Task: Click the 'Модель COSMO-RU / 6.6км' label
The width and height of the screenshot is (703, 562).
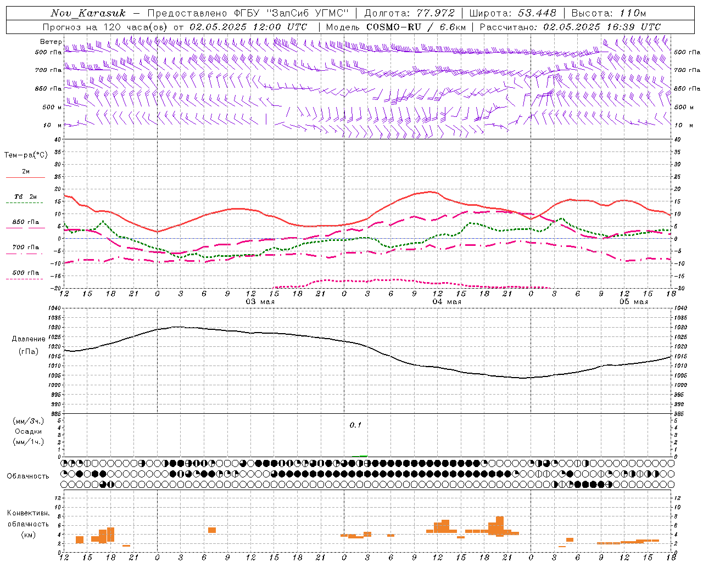Action: point(395,27)
